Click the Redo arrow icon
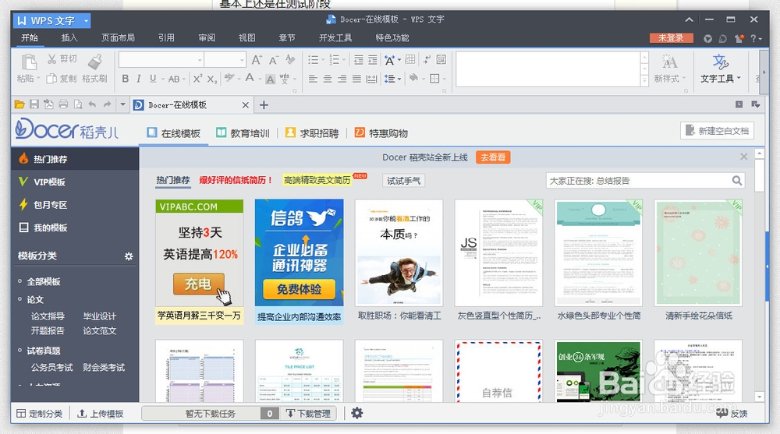 [x=107, y=104]
